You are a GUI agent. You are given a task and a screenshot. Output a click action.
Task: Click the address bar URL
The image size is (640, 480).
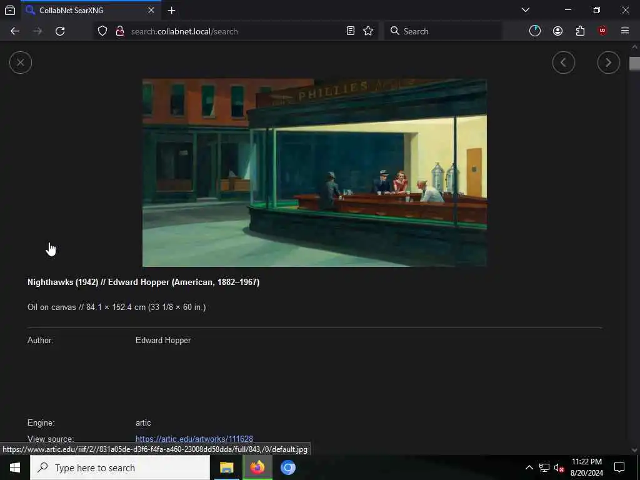click(184, 31)
